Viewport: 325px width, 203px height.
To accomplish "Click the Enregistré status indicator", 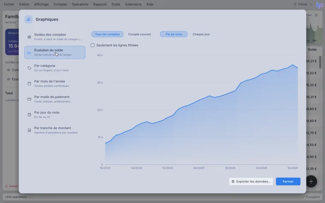I will 311,197.
